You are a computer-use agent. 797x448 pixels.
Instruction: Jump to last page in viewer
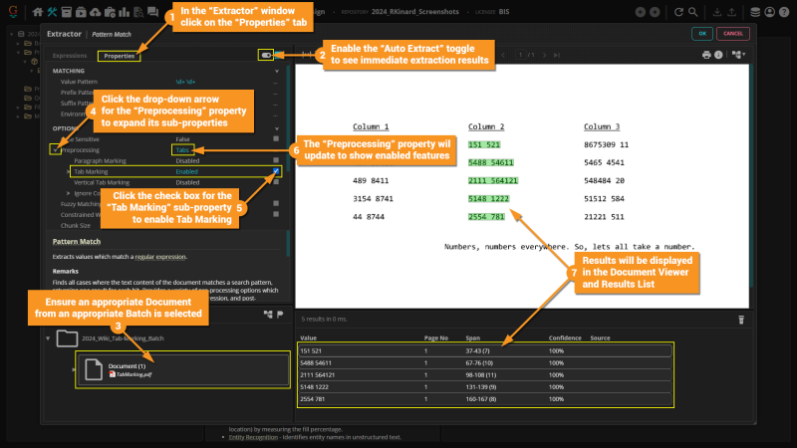(x=557, y=55)
